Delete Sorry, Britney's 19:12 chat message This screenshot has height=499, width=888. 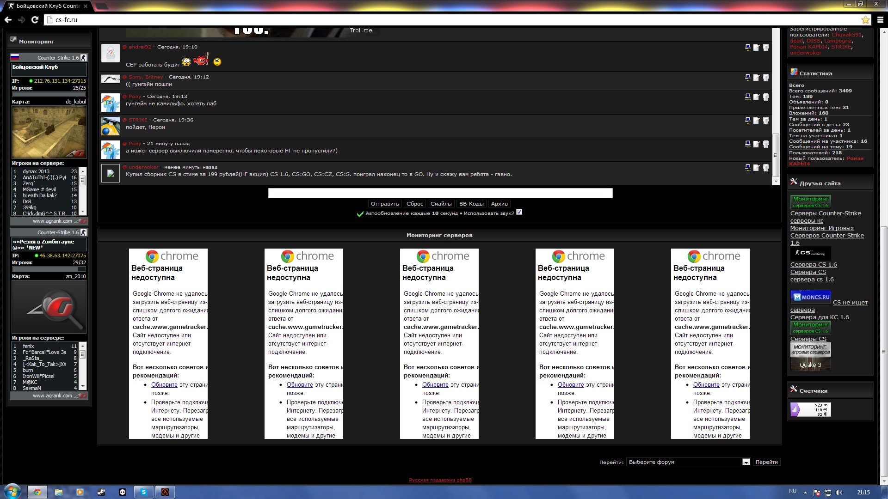coord(765,78)
